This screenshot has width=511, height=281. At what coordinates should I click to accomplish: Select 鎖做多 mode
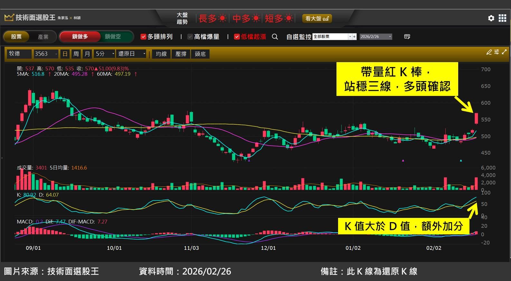pyautogui.click(x=80, y=37)
